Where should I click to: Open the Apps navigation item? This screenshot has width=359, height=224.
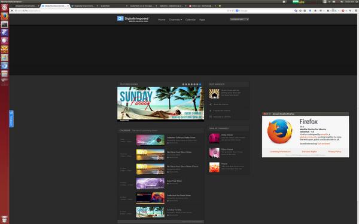coord(202,20)
